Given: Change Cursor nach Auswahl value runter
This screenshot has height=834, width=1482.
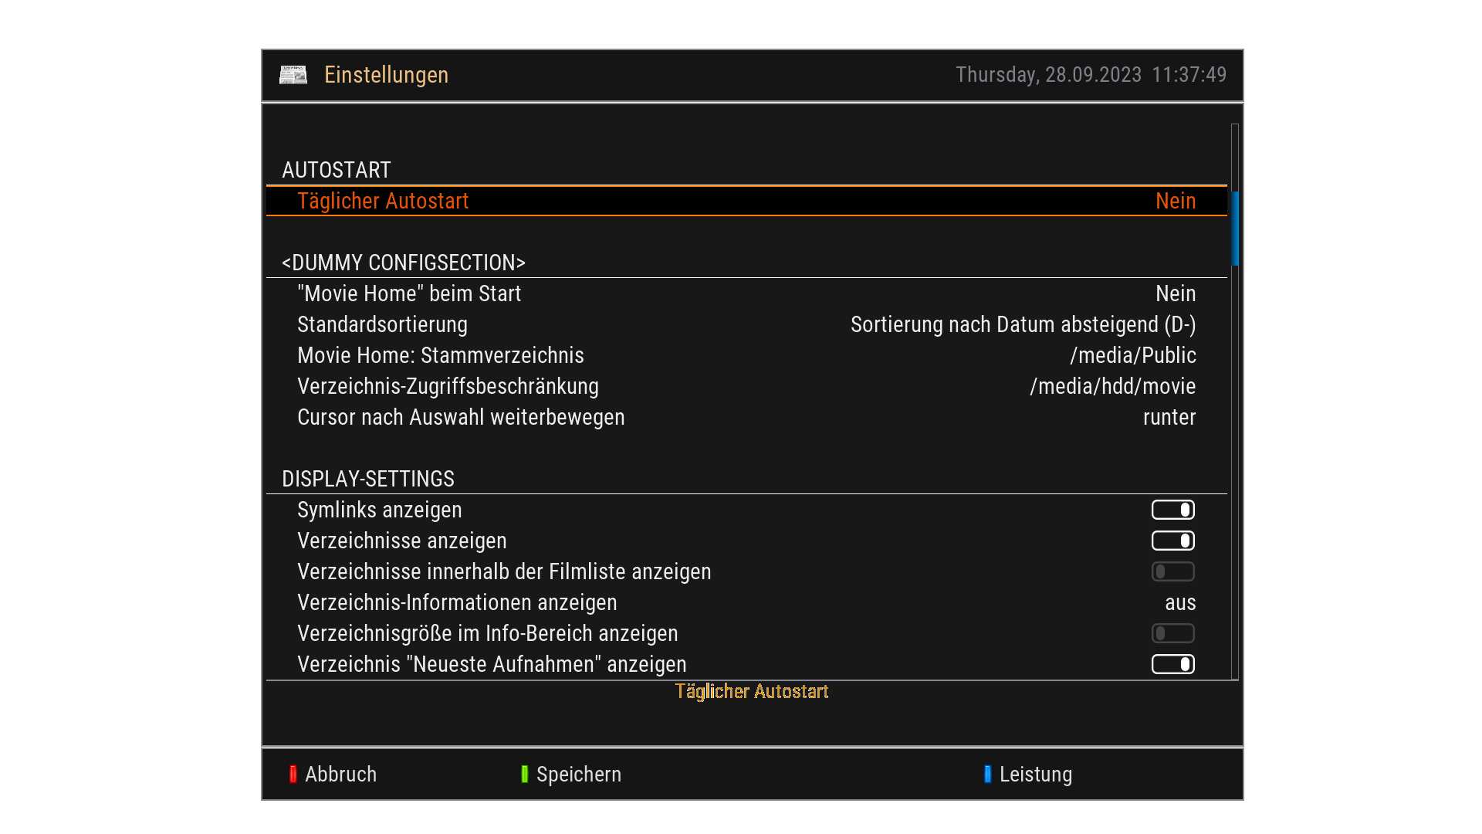Looking at the screenshot, I should tap(1169, 417).
